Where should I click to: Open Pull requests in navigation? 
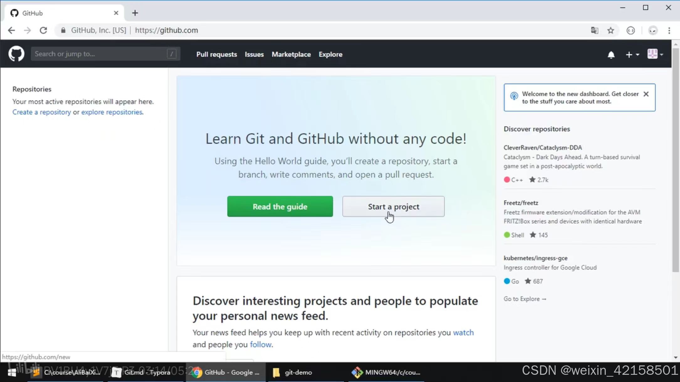217,54
